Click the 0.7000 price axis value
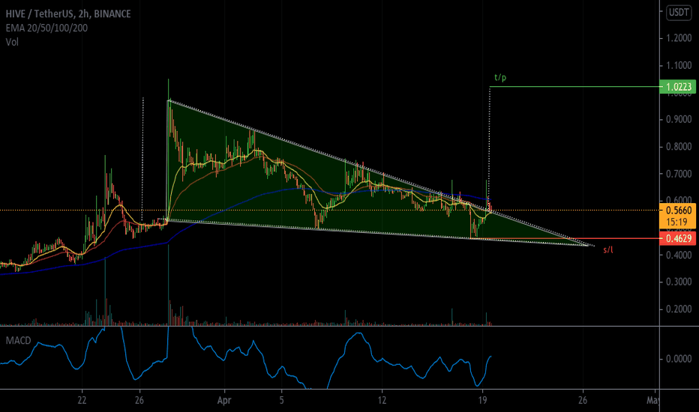The height and width of the screenshot is (412, 699). tap(679, 174)
